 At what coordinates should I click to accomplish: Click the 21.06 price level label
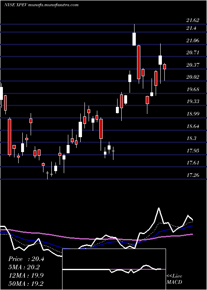[193, 41]
